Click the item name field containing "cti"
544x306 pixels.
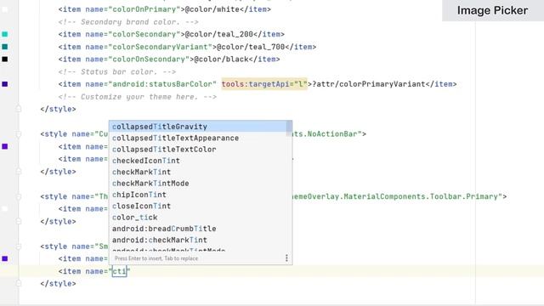(x=119, y=271)
